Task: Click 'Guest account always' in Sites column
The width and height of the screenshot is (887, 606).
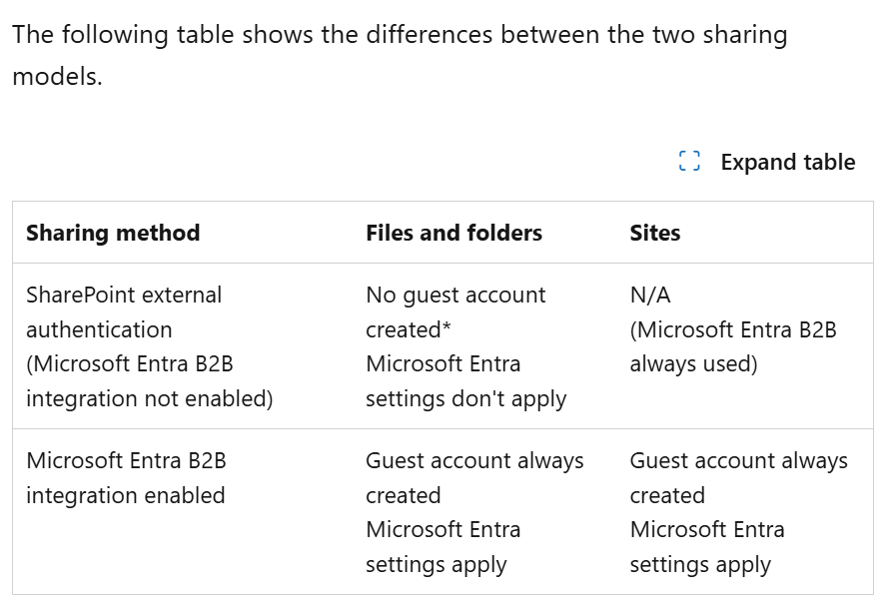Action: point(738,460)
